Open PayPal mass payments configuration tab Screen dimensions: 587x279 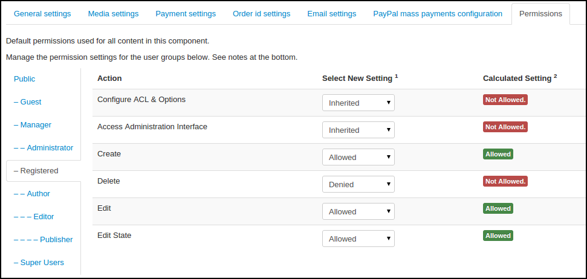[x=438, y=14]
